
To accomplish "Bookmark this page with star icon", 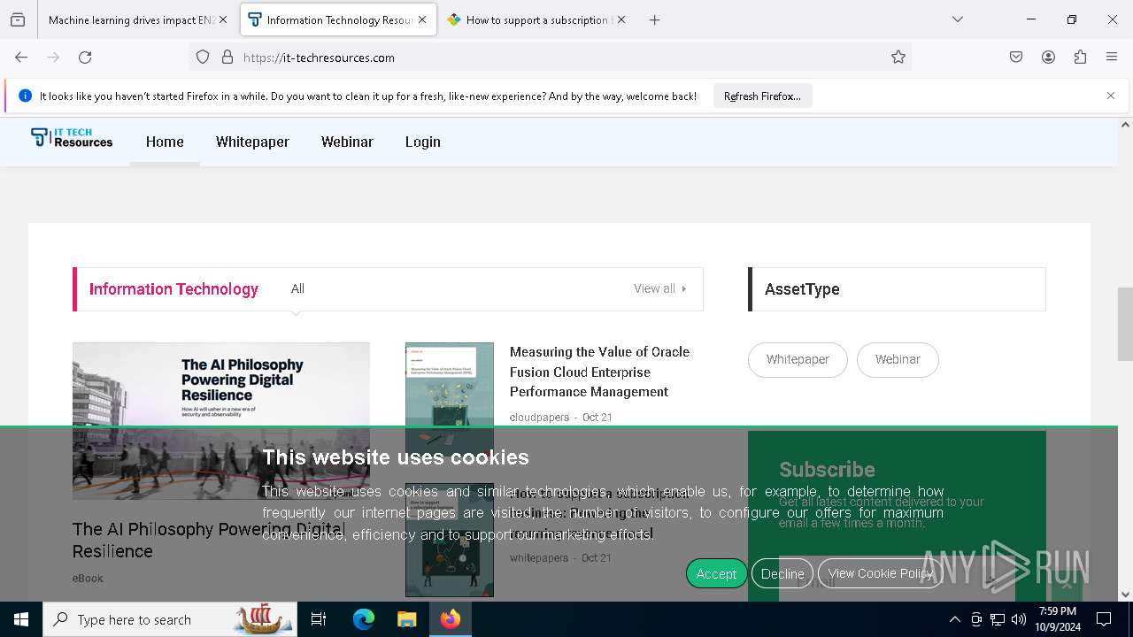I will click(x=898, y=58).
